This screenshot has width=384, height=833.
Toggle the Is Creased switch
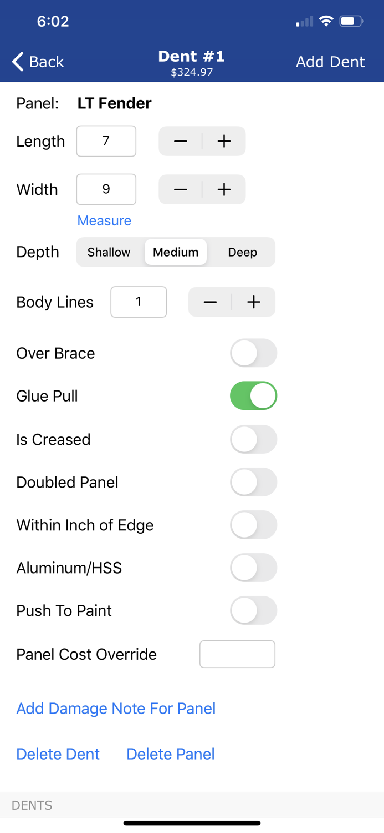[x=253, y=439]
